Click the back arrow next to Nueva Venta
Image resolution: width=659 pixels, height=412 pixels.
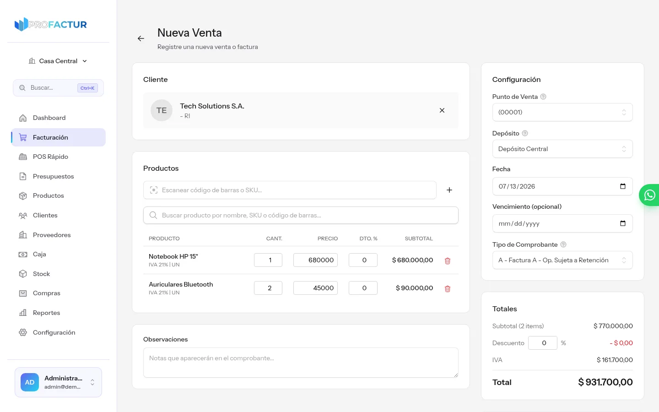[x=141, y=38]
